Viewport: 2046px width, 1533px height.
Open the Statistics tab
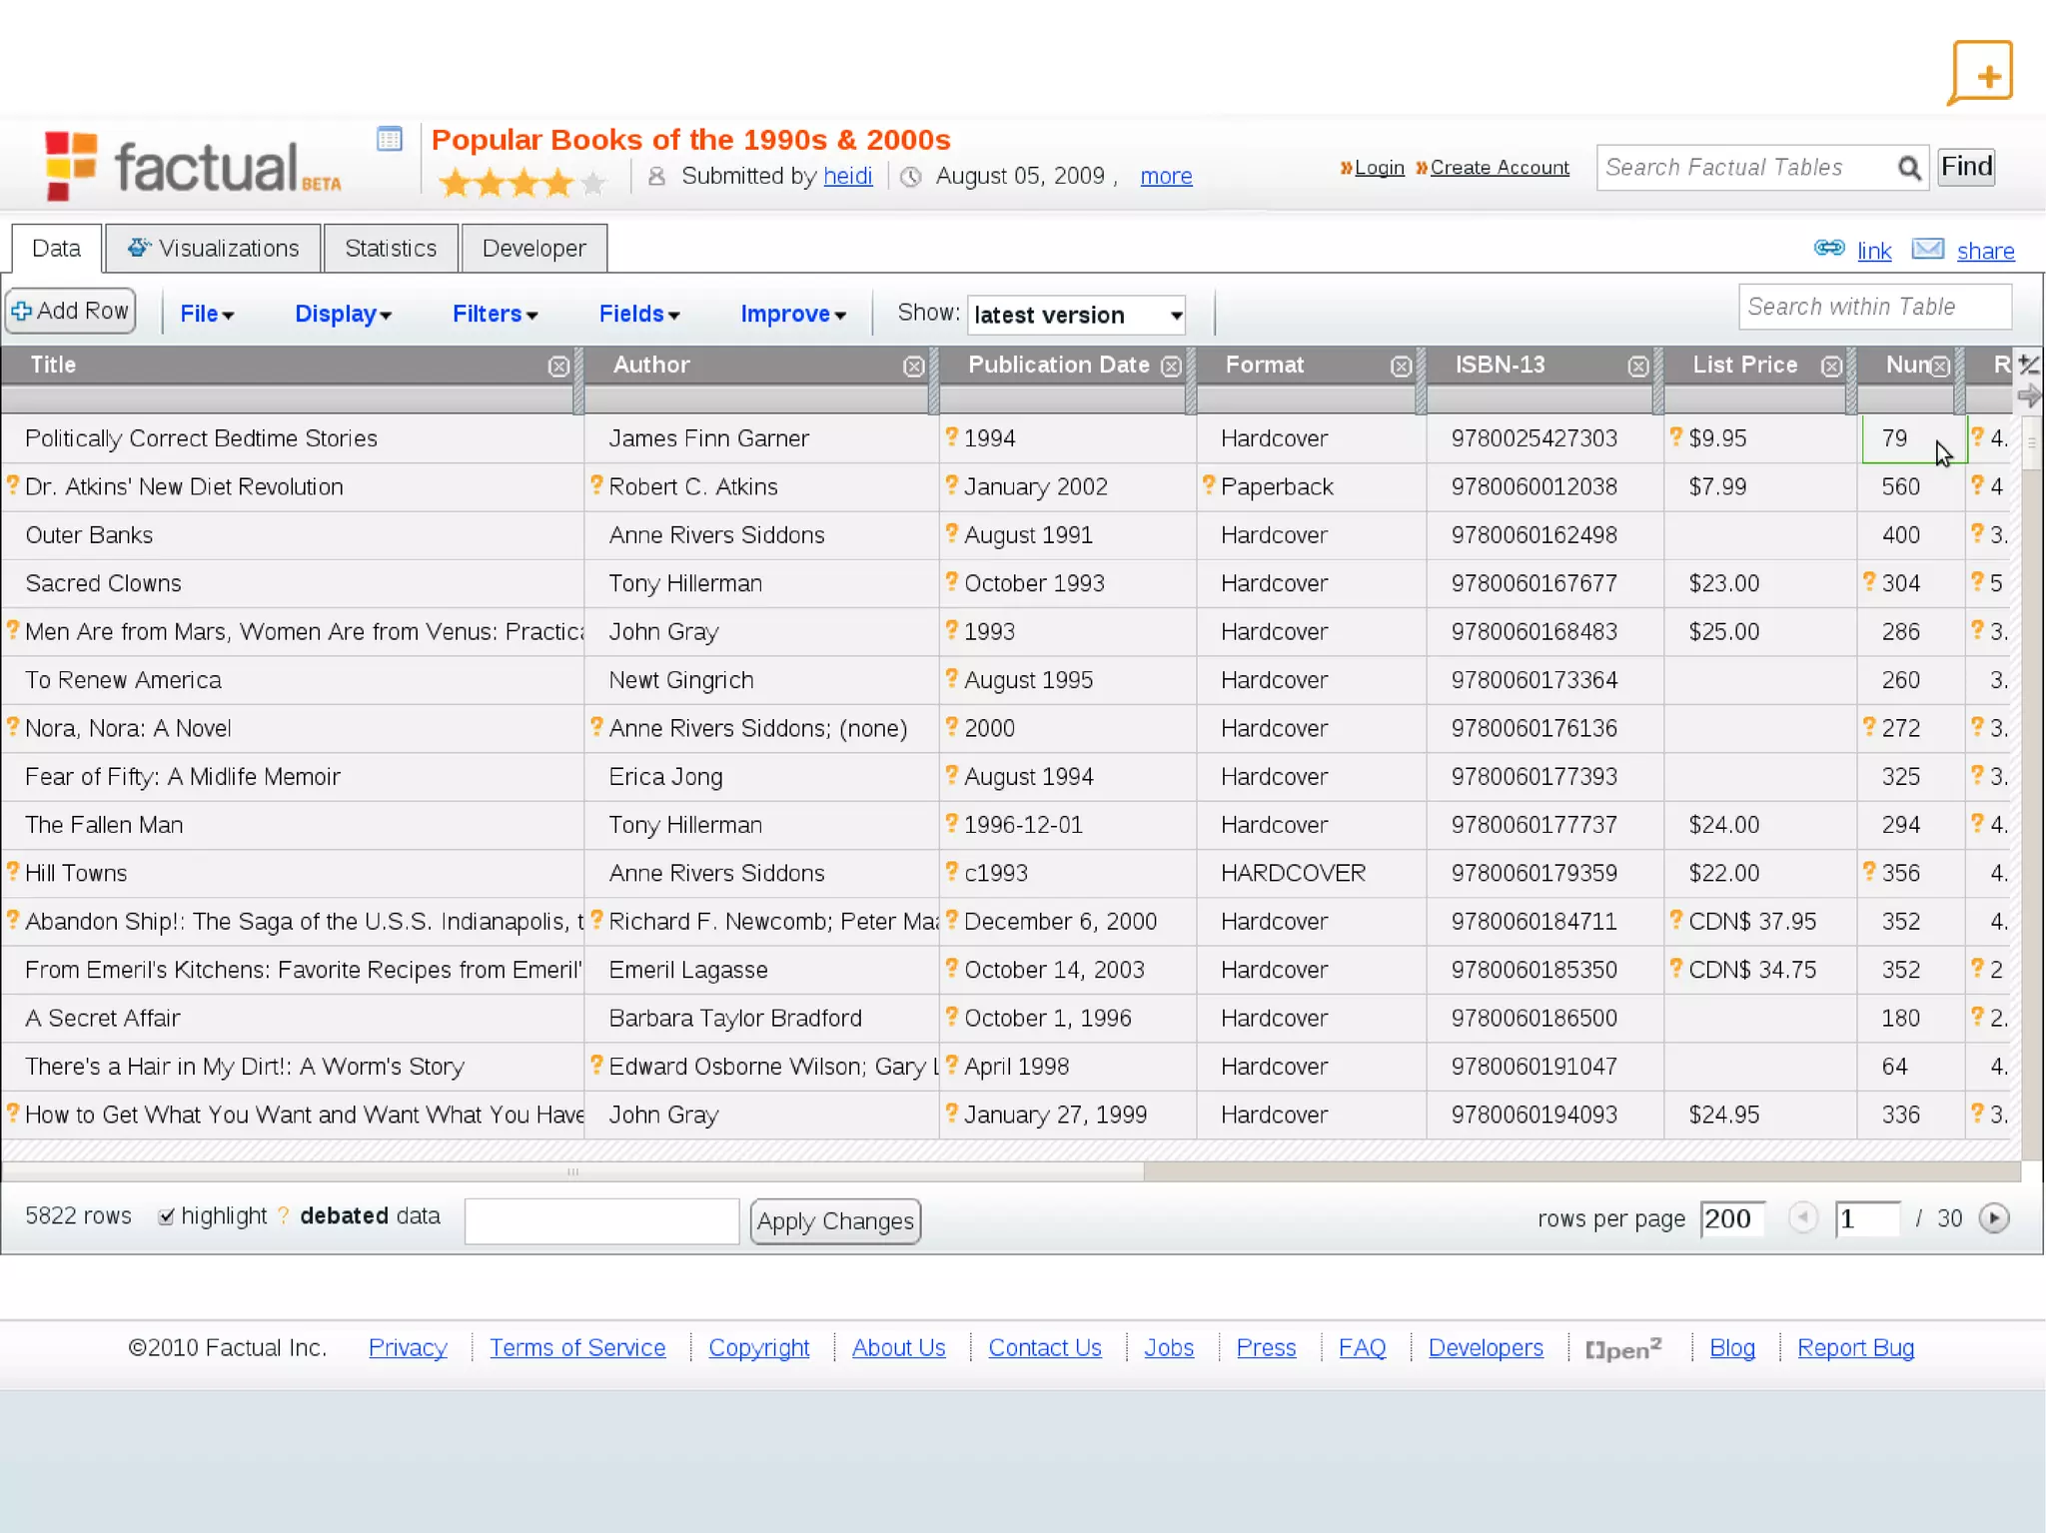tap(391, 249)
